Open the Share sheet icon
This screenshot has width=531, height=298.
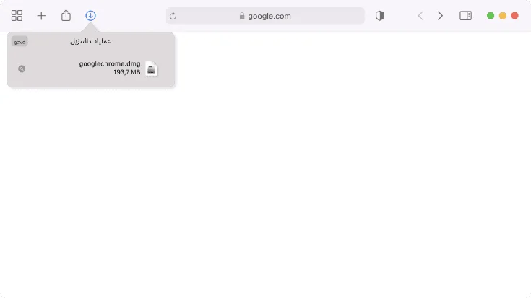coord(66,15)
